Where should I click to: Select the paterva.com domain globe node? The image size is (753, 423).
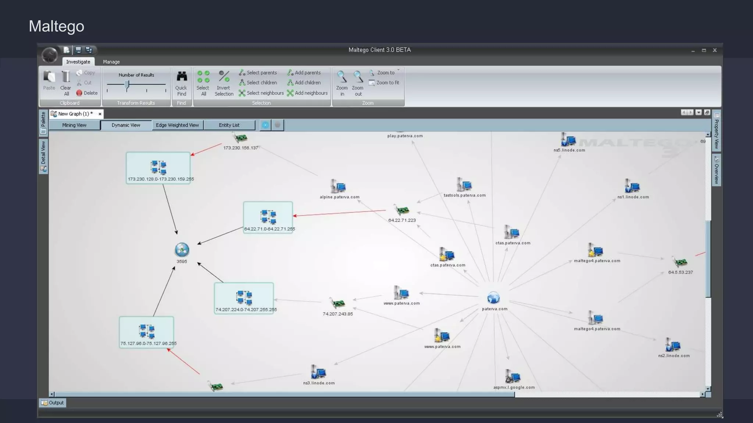point(493,298)
